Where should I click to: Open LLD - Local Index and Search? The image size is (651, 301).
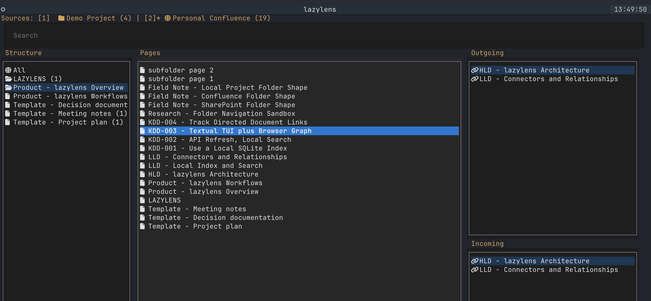click(299, 166)
